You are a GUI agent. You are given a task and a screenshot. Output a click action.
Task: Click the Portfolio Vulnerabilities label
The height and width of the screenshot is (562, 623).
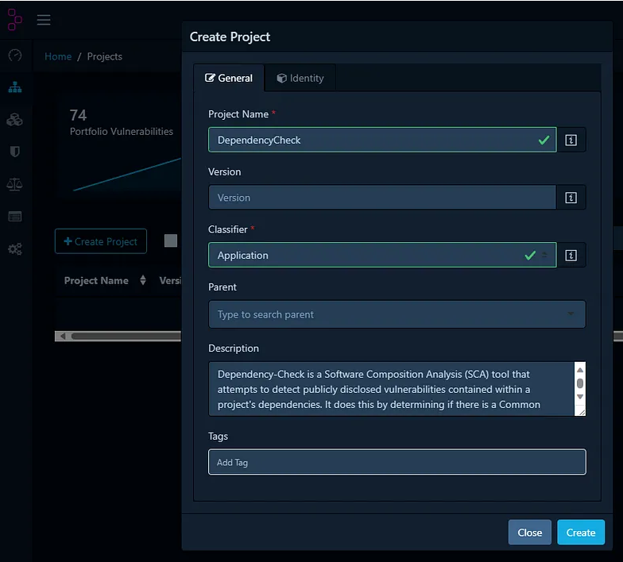(x=121, y=132)
